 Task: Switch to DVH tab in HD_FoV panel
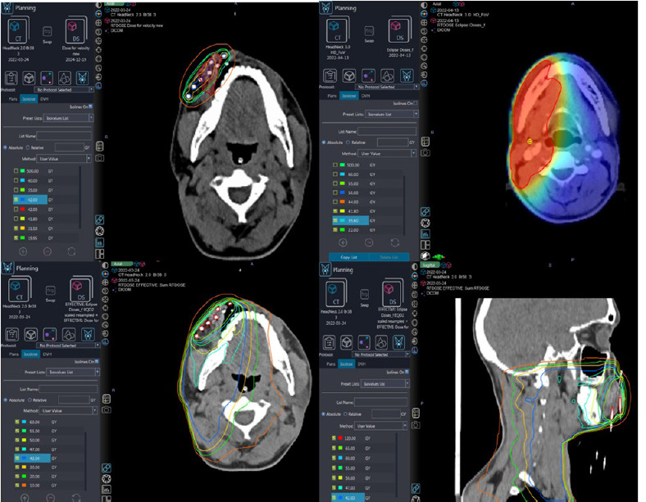(364, 97)
